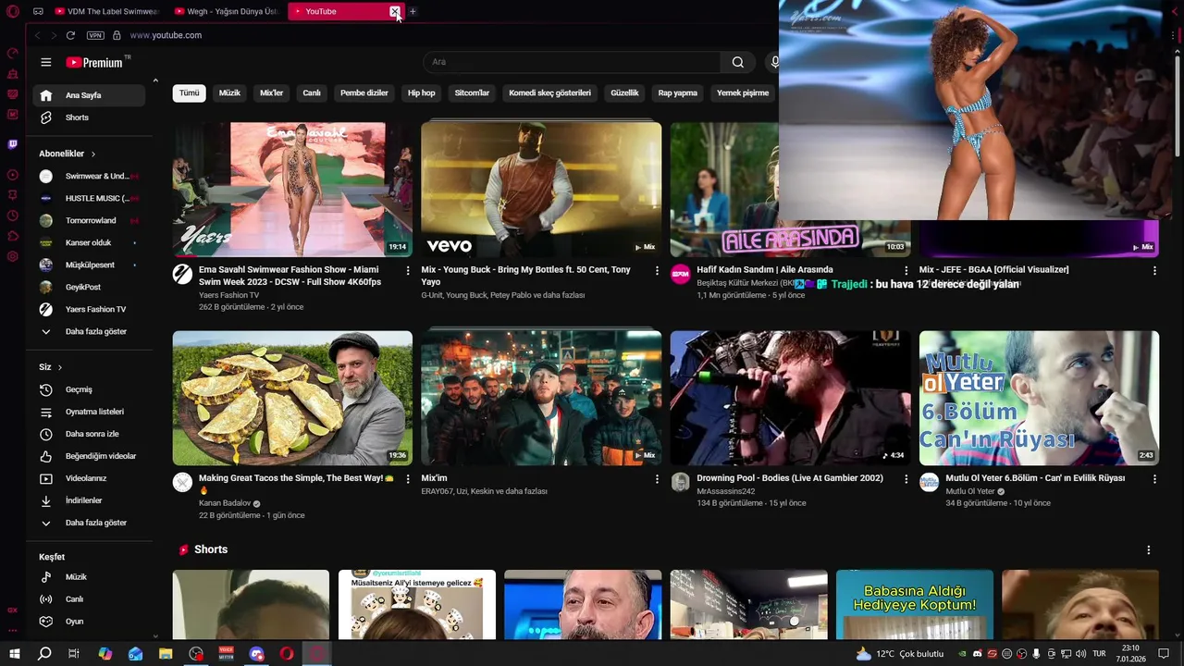Open options menu for Drowning Pool video
The image size is (1184, 666).
click(x=906, y=479)
